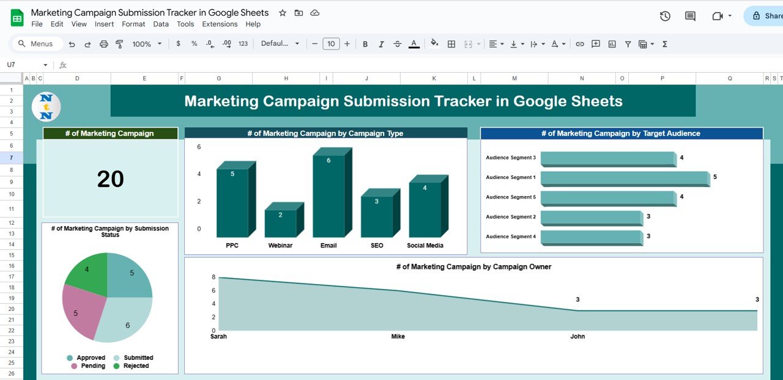This screenshot has height=380, width=783.
Task: Create a filter with funnel icon
Action: [628, 44]
